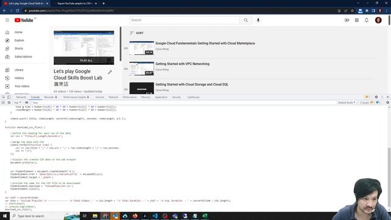Switch to the Recorder tab

coord(51,97)
